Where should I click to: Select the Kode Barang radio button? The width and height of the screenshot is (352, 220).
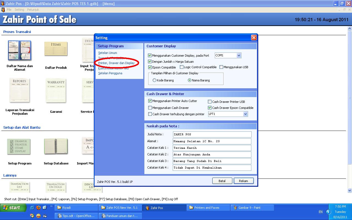[154, 80]
